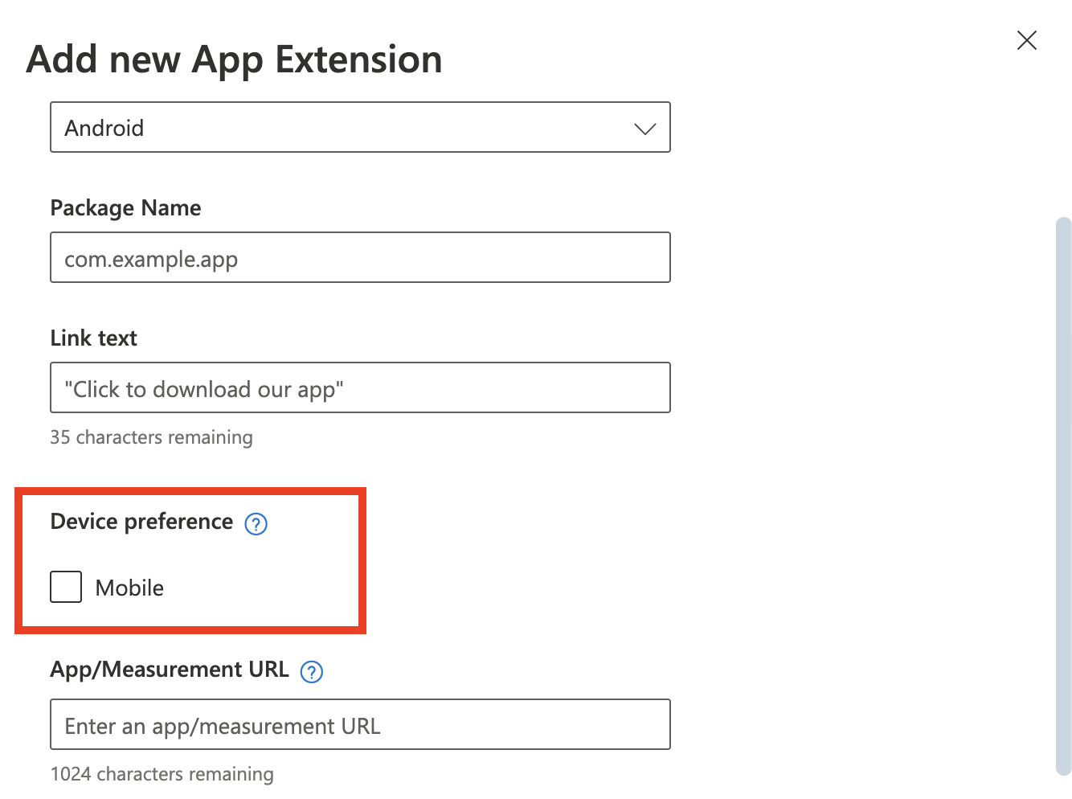Click the Device preference label
The image size is (1072, 799).
[x=141, y=522]
